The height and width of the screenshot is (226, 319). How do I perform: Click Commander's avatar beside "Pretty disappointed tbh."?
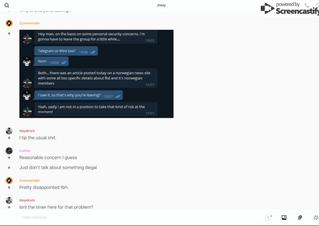click(x=9, y=180)
